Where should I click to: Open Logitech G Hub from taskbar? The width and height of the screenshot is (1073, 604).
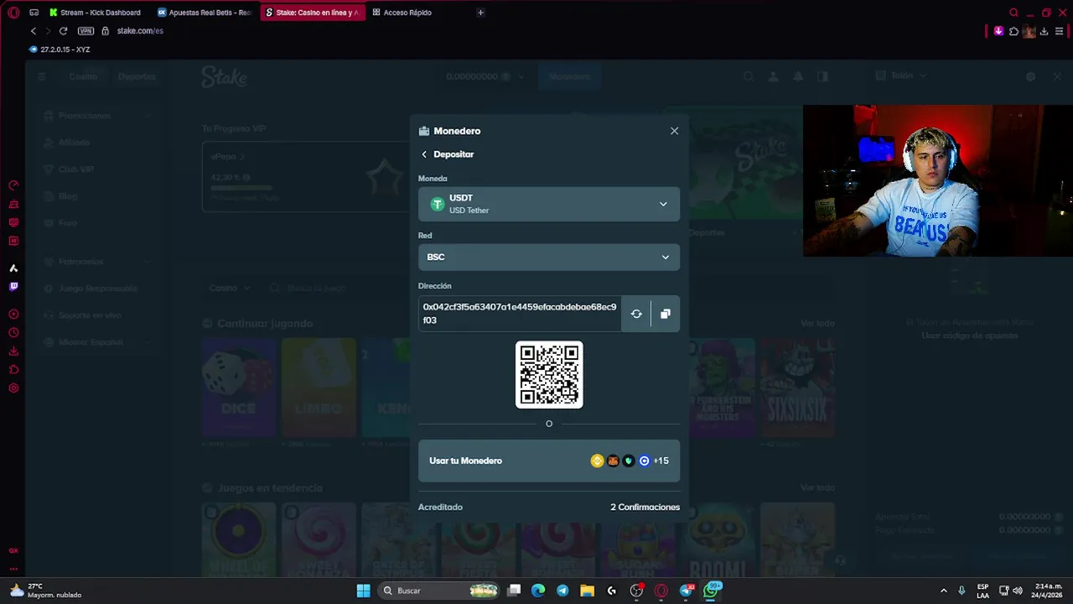tap(611, 591)
